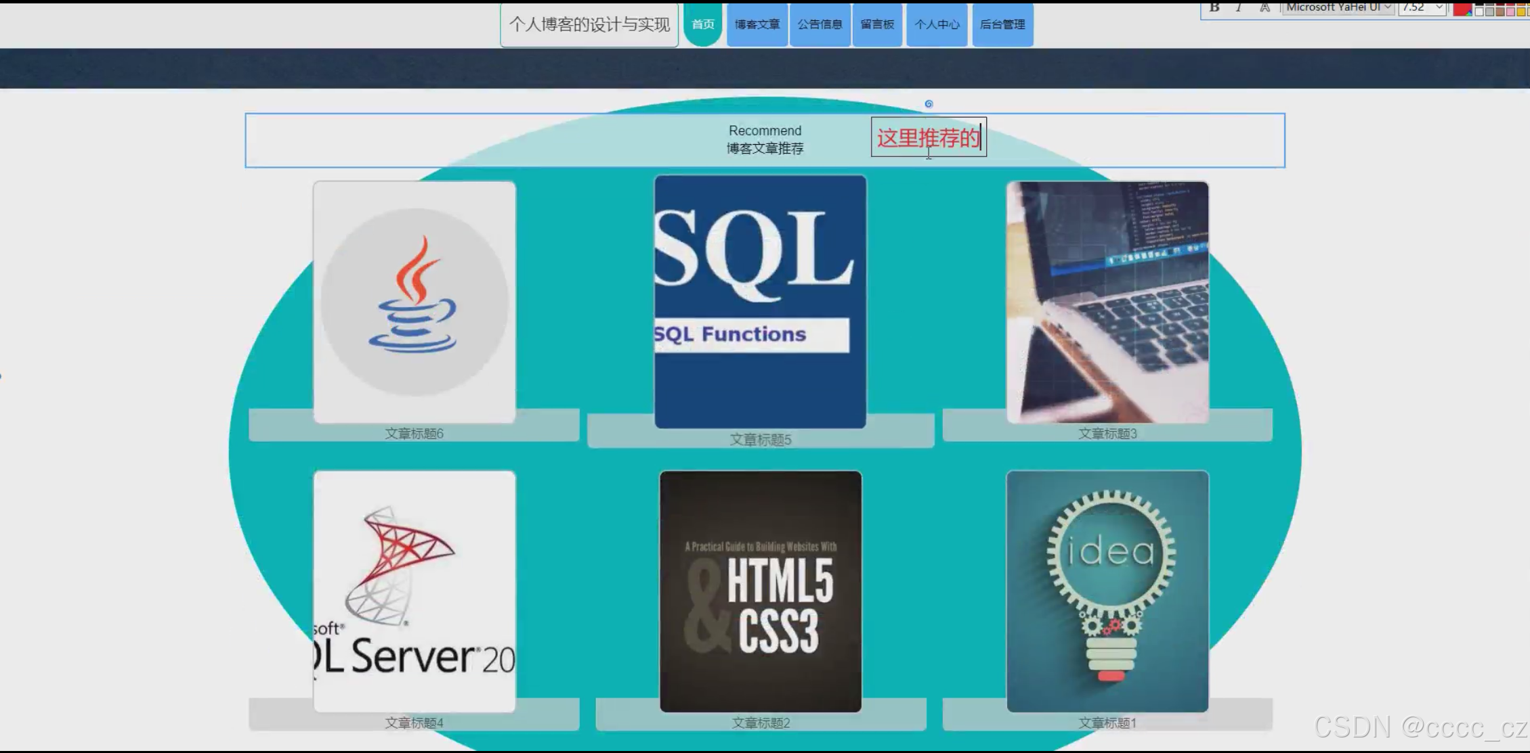Open the idea lightbulb article image
This screenshot has width=1530, height=753.
click(1107, 591)
